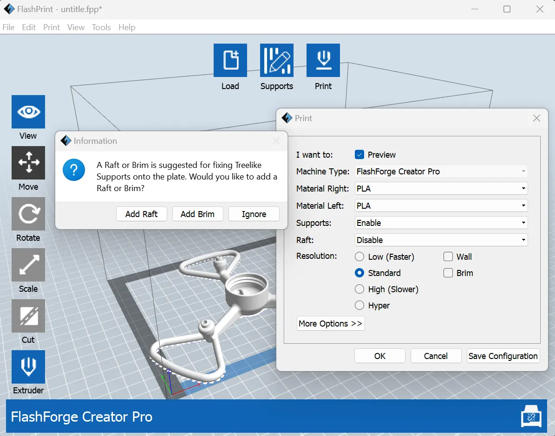Minimize the FlashPrint window
Screen dimensions: 555x436
coord(475,9)
